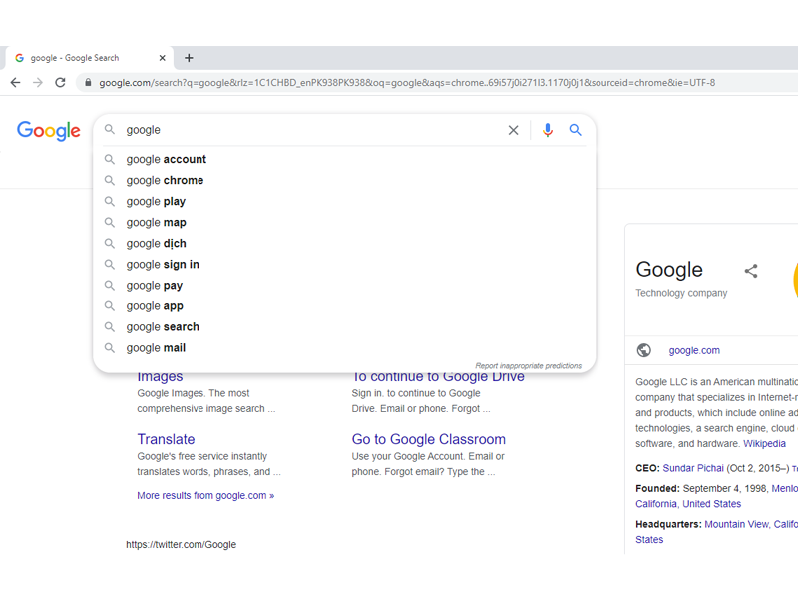Start voice search with microphone icon

[x=547, y=130]
